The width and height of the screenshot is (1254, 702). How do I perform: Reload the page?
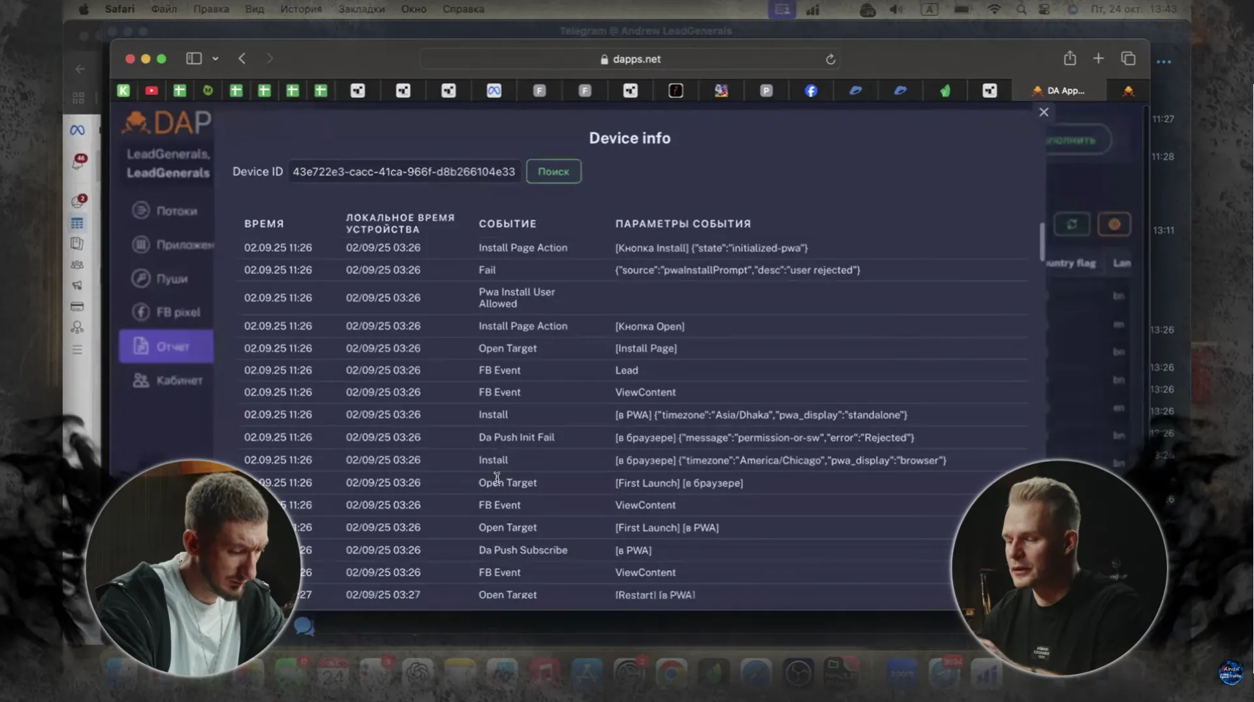pos(830,59)
